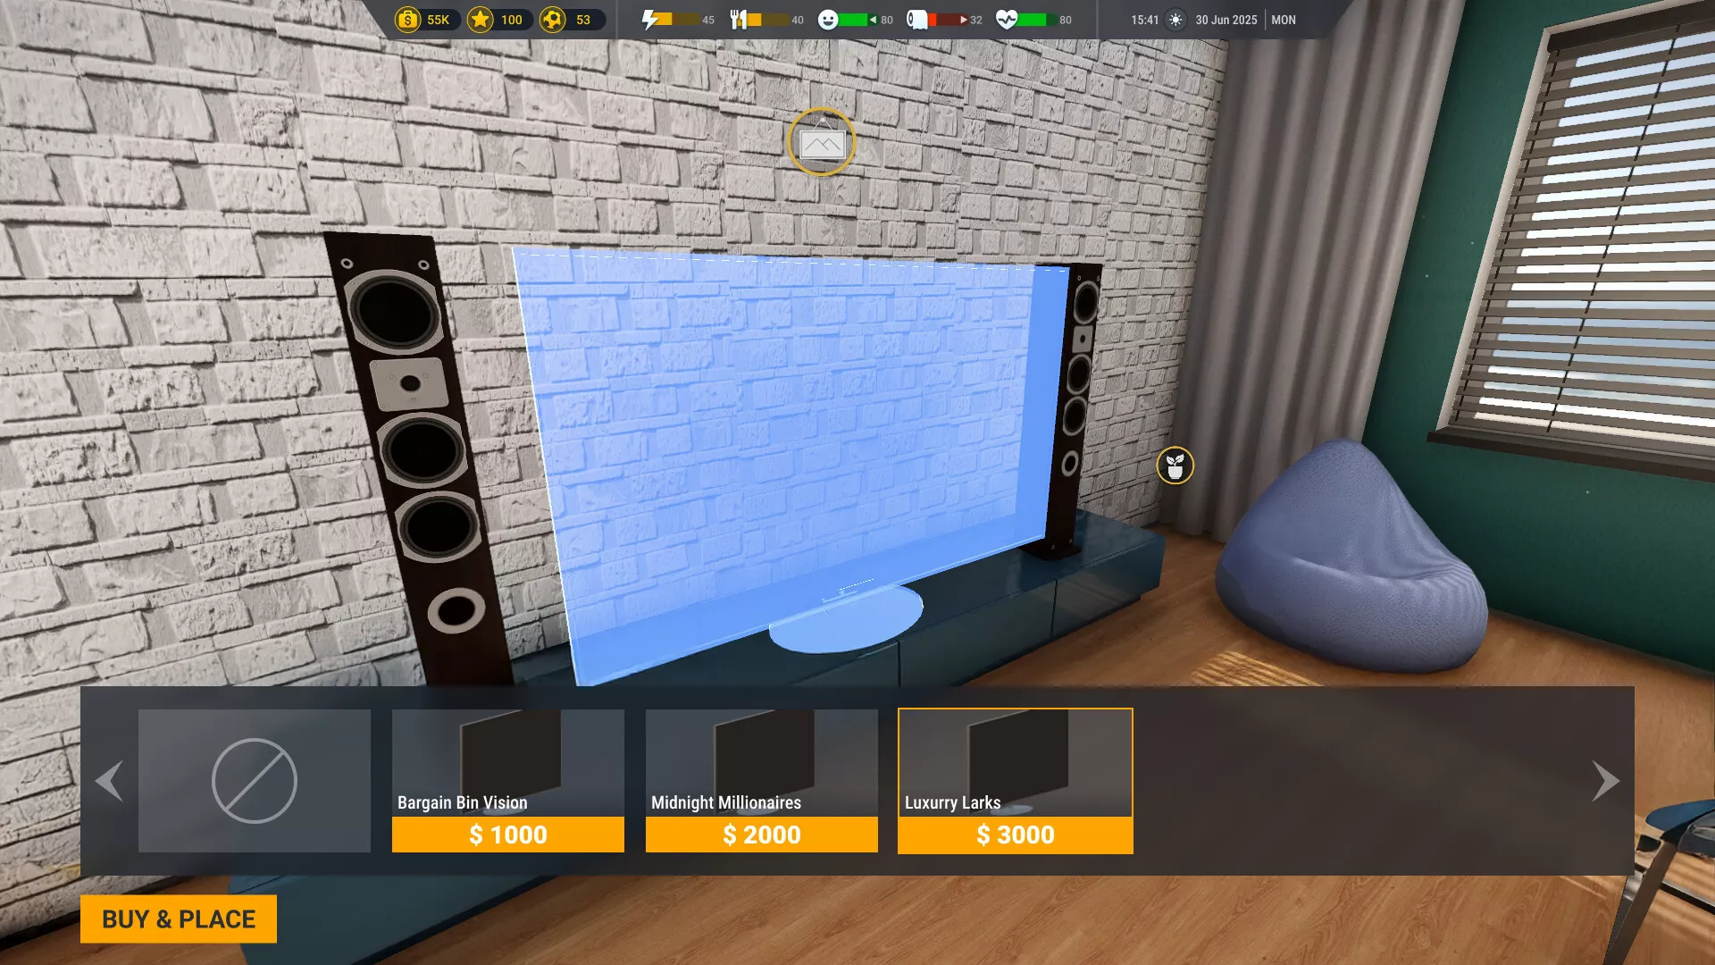This screenshot has width=1715, height=965.
Task: Click the star rating icon
Action: pyautogui.click(x=481, y=20)
